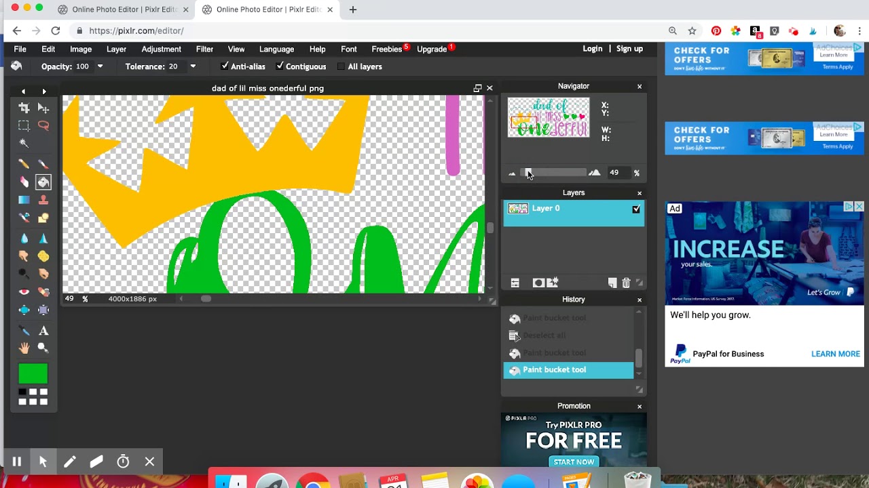Enable the All layers checkbox
869x488 pixels.
point(341,66)
